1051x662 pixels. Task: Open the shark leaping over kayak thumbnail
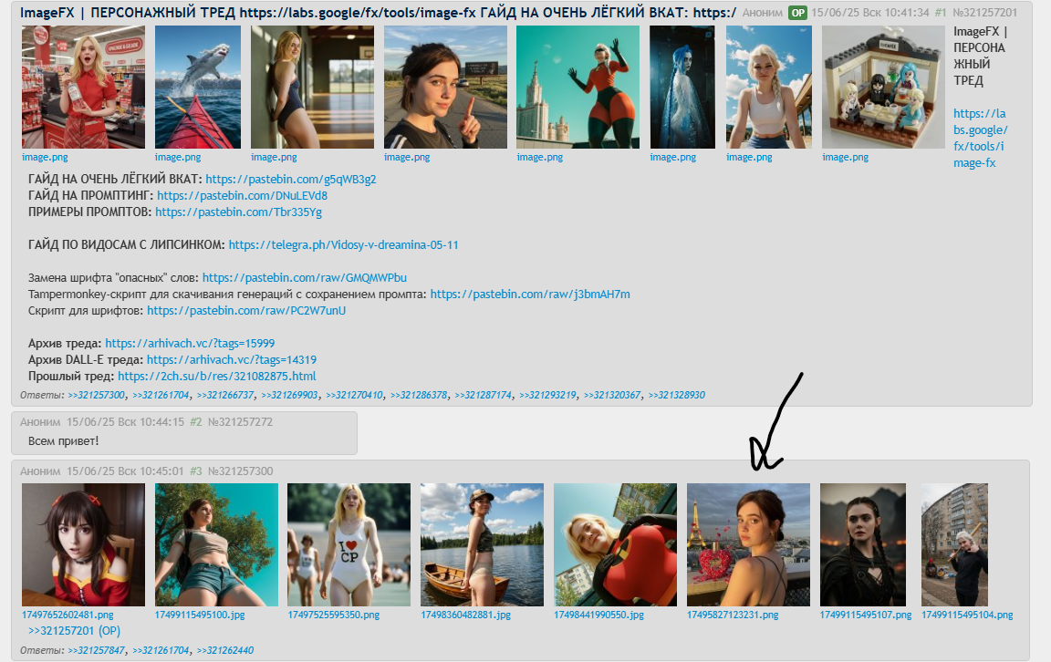[x=198, y=88]
